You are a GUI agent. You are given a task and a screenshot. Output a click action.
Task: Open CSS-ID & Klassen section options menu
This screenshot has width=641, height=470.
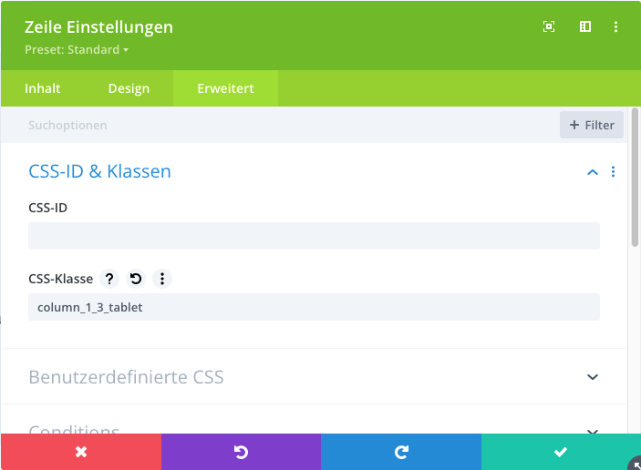[613, 171]
